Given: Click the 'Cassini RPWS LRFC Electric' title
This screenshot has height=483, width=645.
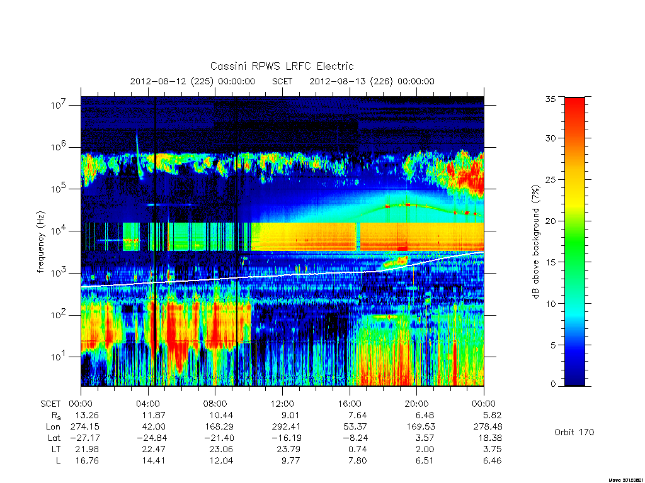Looking at the screenshot, I should 282,66.
